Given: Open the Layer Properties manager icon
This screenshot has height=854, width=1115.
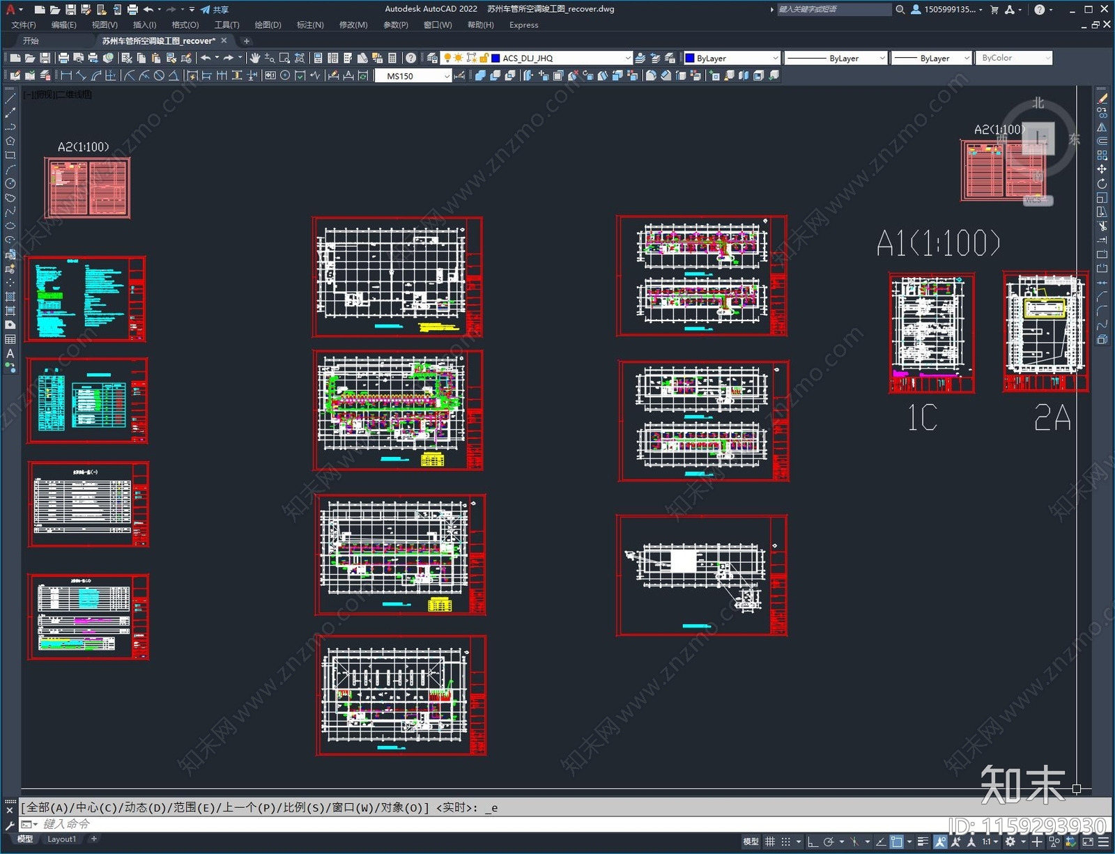Looking at the screenshot, I should 432,58.
